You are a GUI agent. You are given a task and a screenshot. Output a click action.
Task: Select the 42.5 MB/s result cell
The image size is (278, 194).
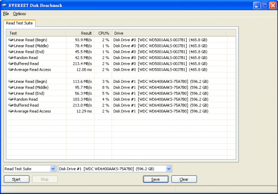[x=83, y=58]
